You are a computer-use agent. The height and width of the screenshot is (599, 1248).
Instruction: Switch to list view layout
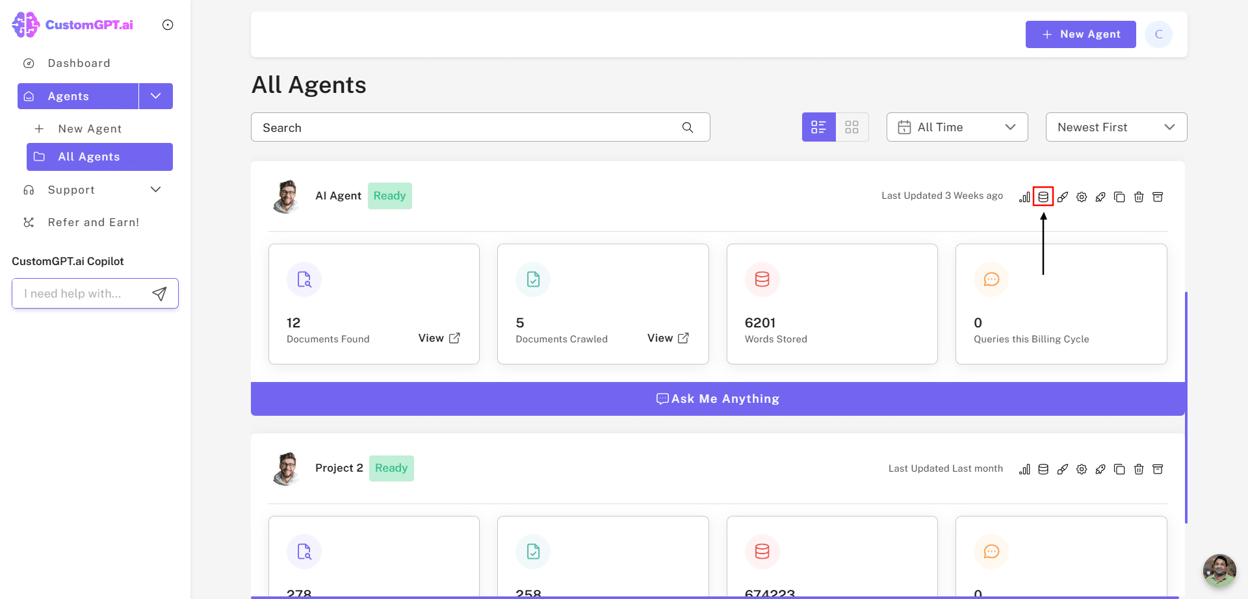pos(818,127)
